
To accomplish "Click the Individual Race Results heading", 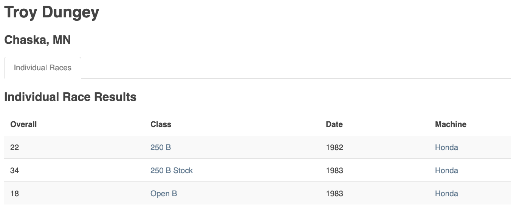I will point(70,97).
